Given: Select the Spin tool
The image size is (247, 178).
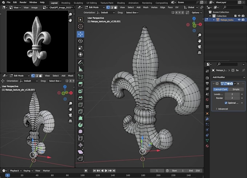Looking at the screenshot, I should pyautogui.click(x=80, y=125).
